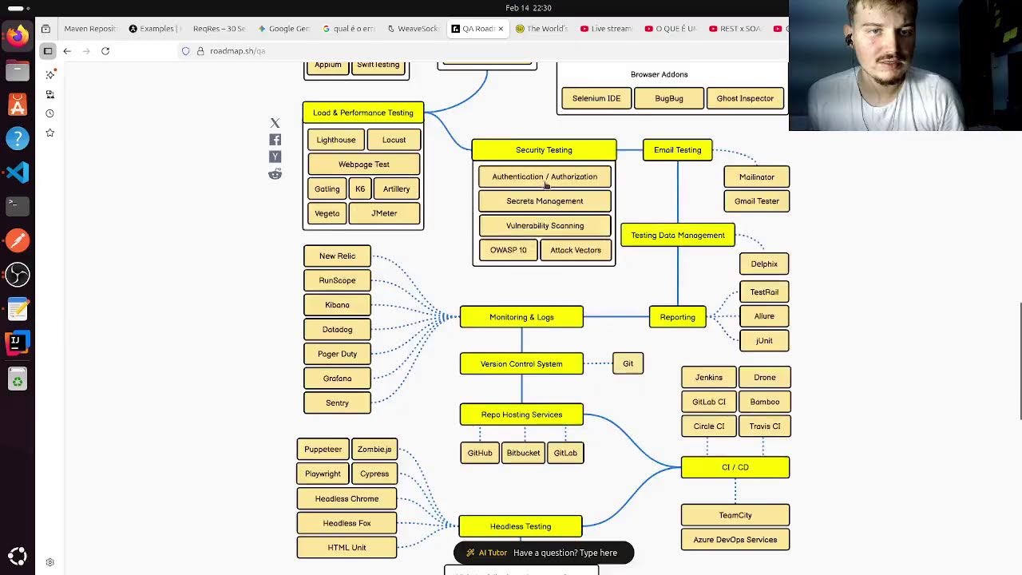This screenshot has width=1022, height=575.
Task: Open the Git topic box
Action: pyautogui.click(x=628, y=363)
